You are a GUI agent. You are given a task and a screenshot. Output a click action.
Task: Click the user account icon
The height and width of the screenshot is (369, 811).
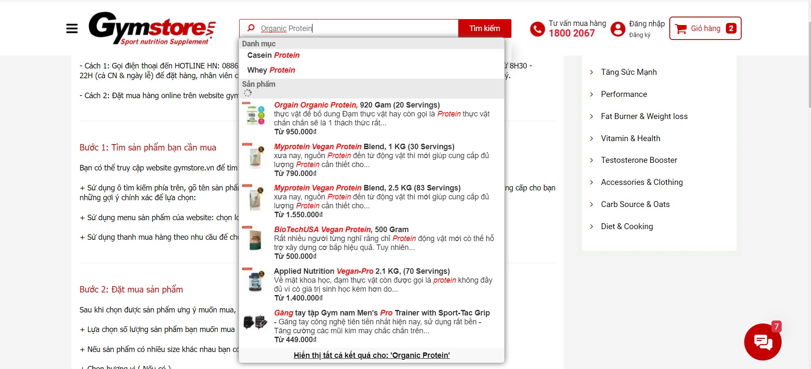618,29
